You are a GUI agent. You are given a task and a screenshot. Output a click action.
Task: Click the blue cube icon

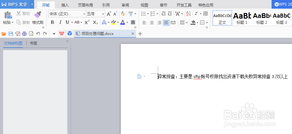(70, 33)
